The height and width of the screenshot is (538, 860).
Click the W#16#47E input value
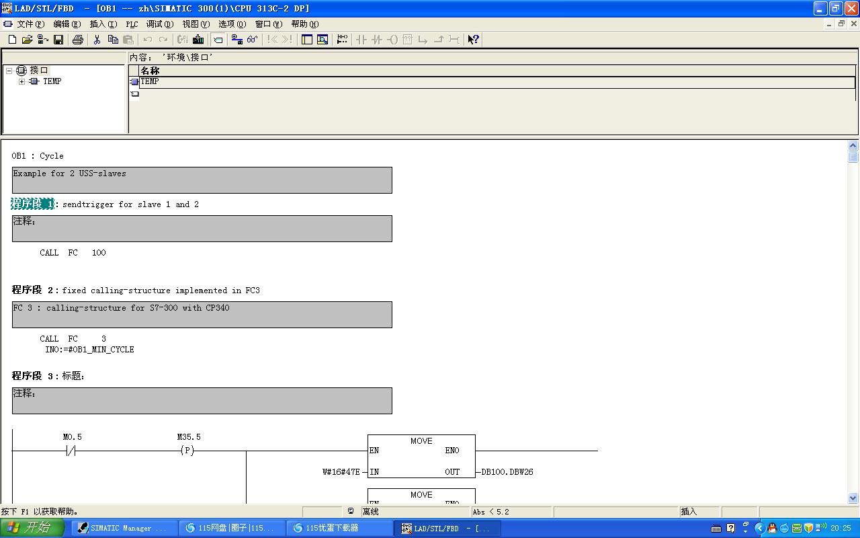pos(341,472)
